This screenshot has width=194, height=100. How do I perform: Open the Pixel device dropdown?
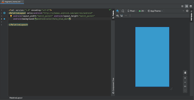tap(132, 11)
